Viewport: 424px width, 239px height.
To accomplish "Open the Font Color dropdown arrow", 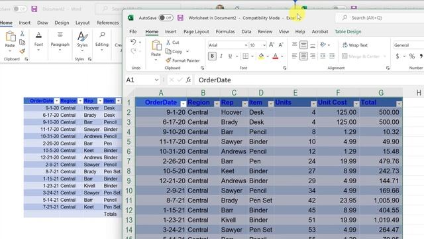I will point(282,56).
